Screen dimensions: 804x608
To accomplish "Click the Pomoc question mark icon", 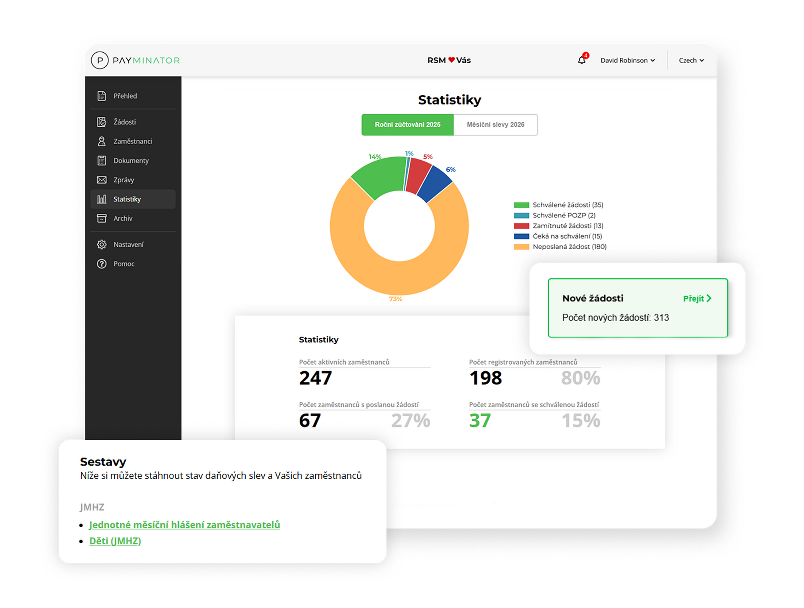I will tap(101, 264).
